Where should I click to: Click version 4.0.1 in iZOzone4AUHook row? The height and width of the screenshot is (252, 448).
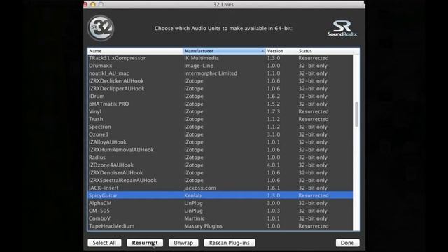[x=274, y=165]
